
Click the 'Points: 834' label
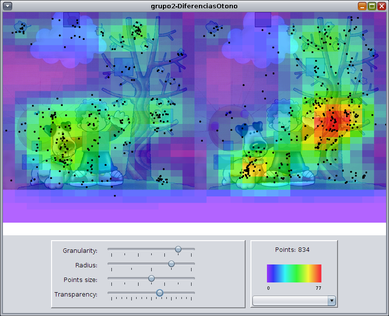292,250
